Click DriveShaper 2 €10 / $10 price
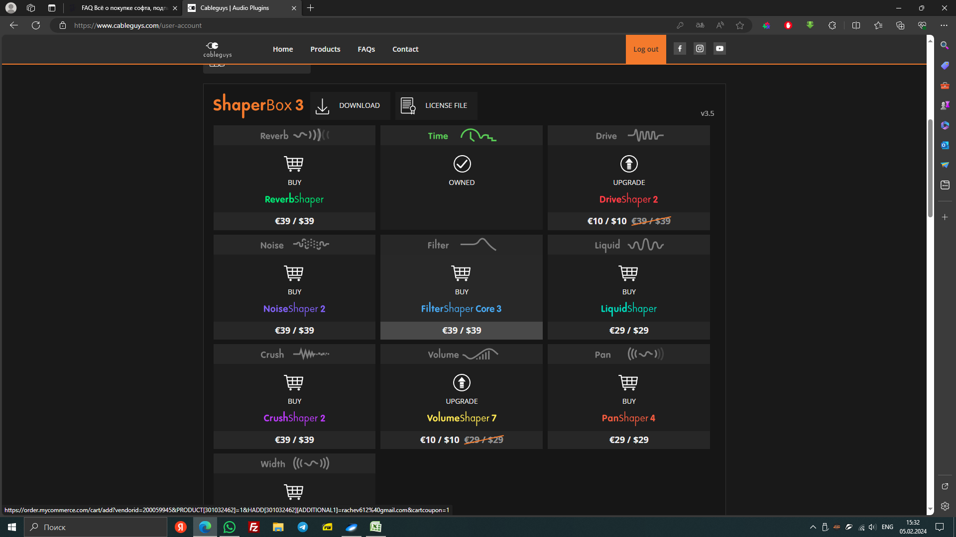956x537 pixels. pyautogui.click(x=607, y=221)
